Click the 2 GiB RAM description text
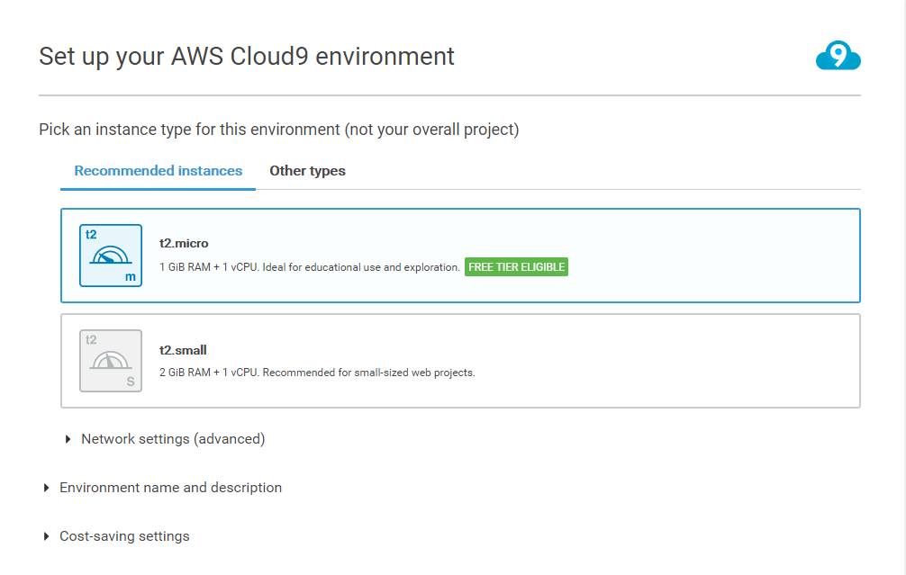 [x=316, y=373]
